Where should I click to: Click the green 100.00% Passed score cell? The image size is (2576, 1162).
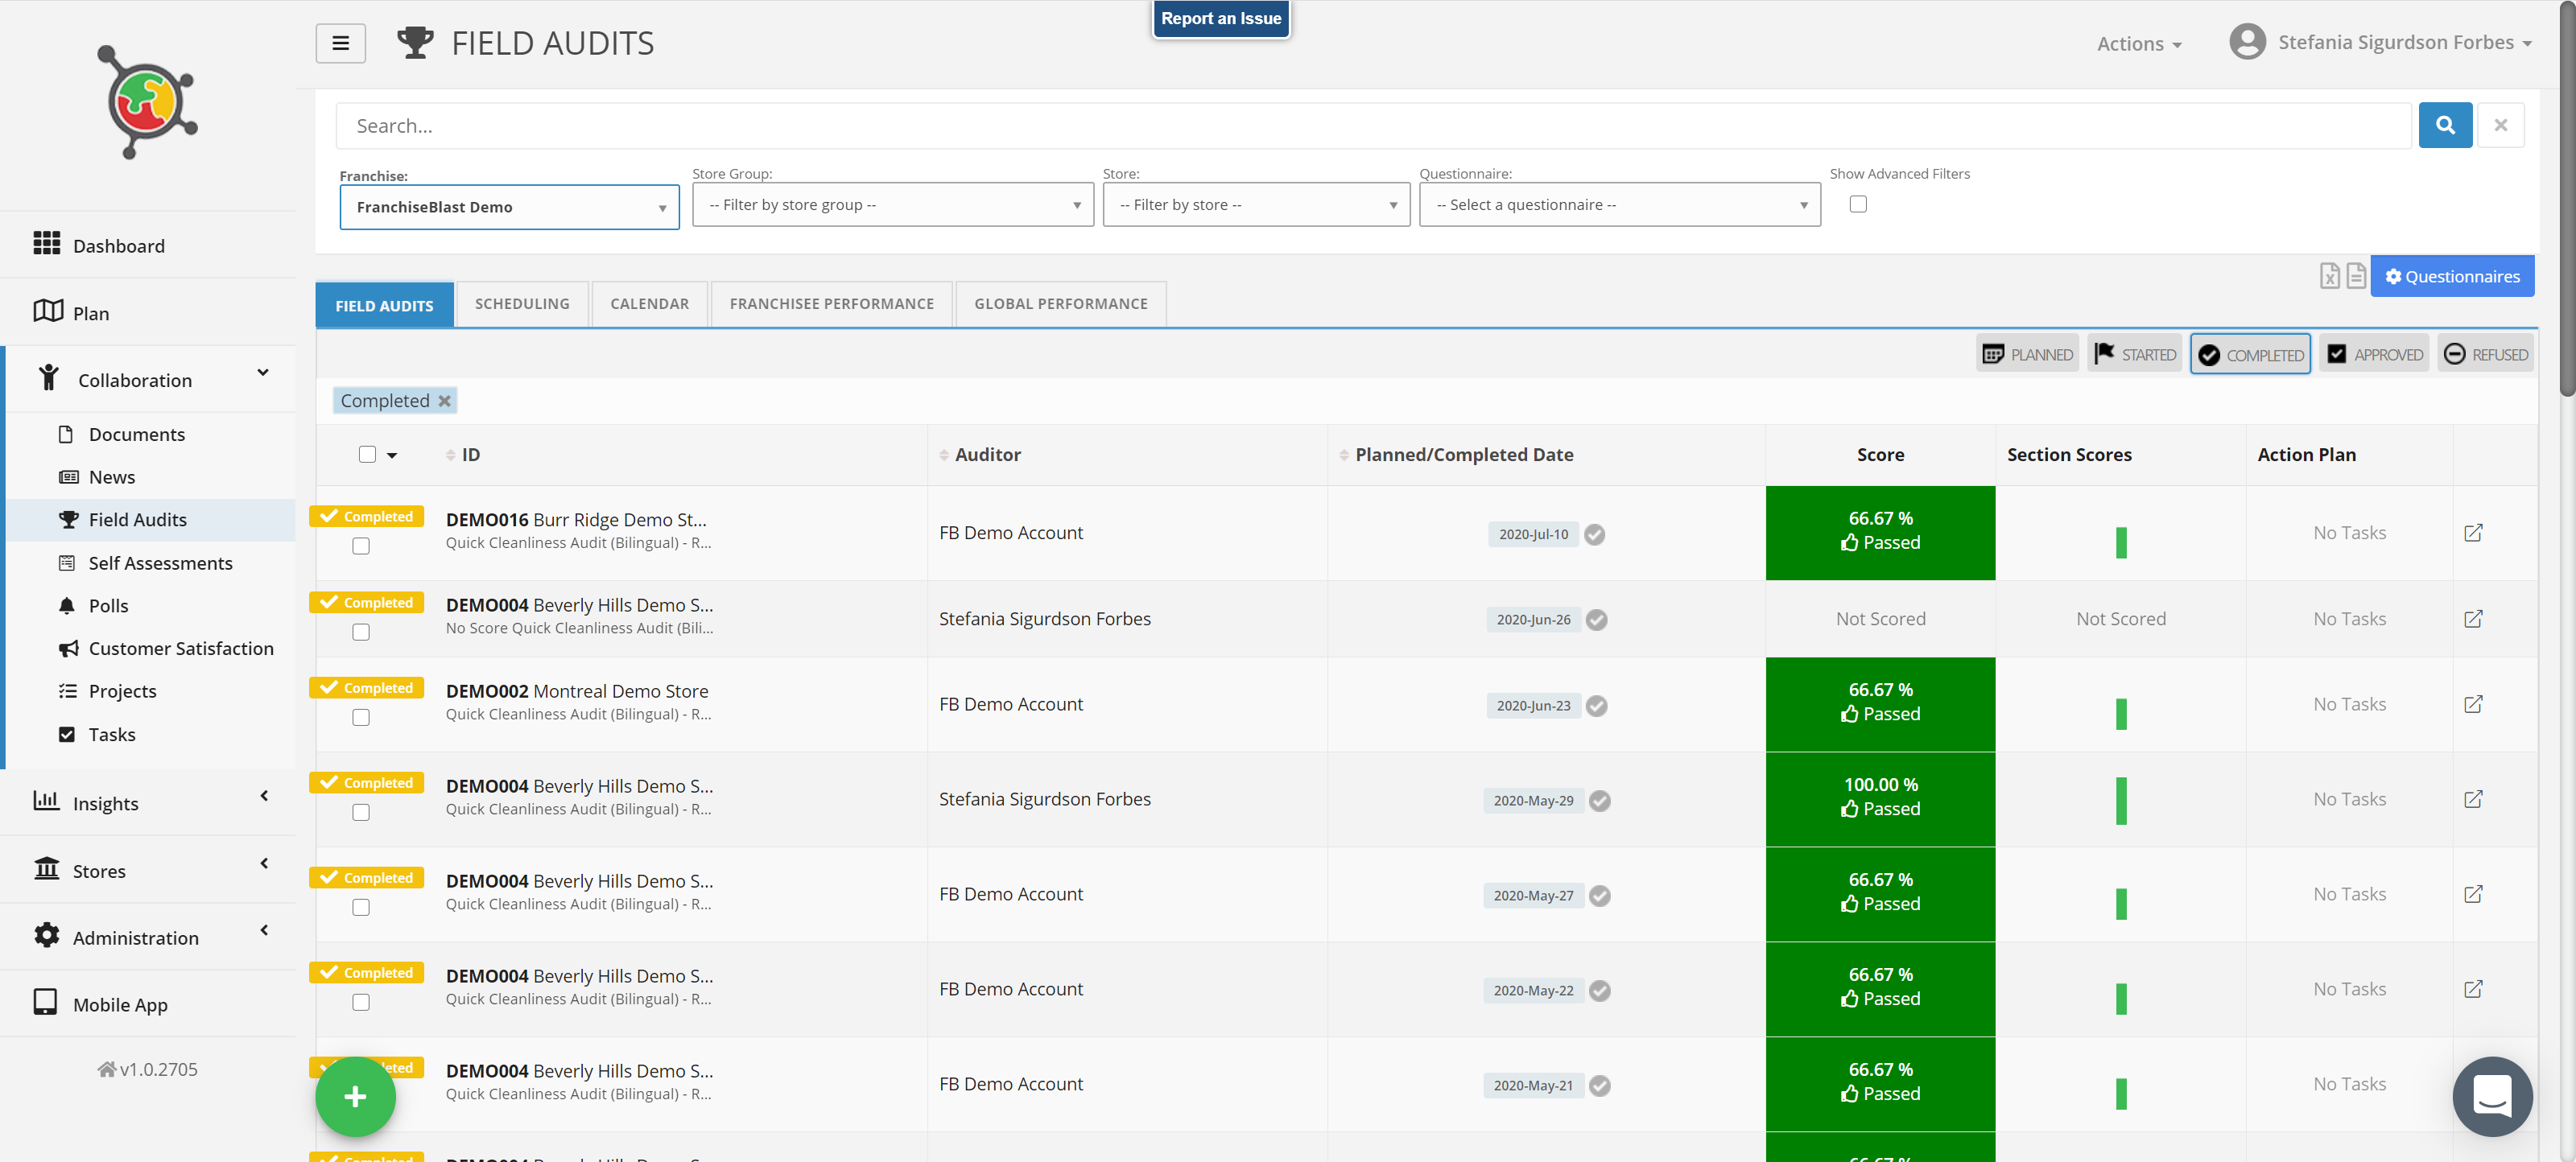click(x=1879, y=798)
